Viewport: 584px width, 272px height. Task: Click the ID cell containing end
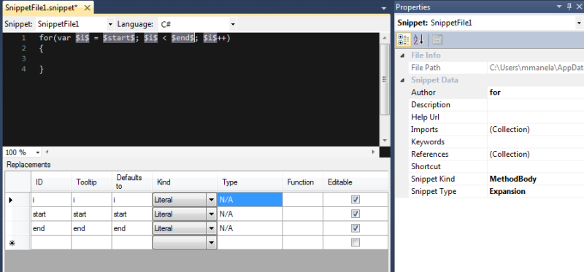[x=51, y=228]
